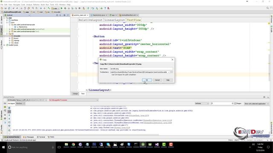Open the Build menu
This screenshot has height=153, width=273.
(43, 5)
